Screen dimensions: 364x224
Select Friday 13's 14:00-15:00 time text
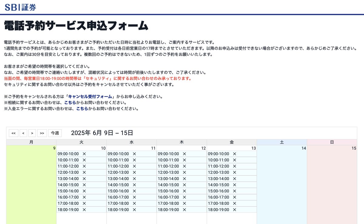tap(218, 185)
